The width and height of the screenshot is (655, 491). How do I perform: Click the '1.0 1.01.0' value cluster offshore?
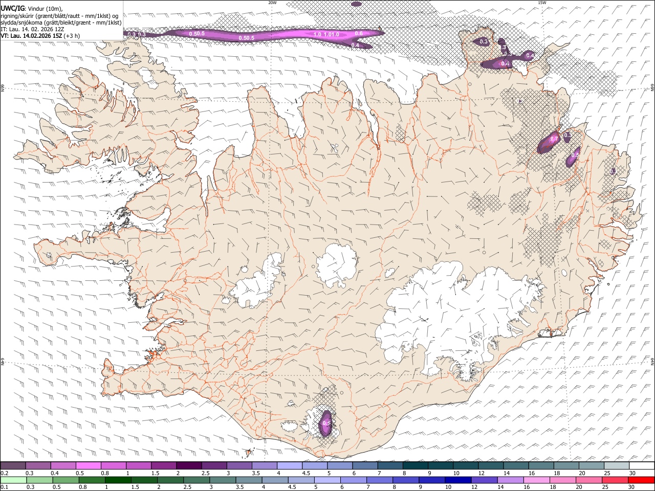click(x=326, y=35)
